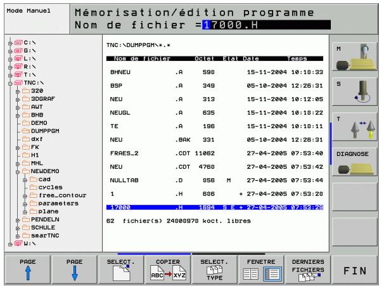Expand the PENDELN folder node

click(18, 220)
